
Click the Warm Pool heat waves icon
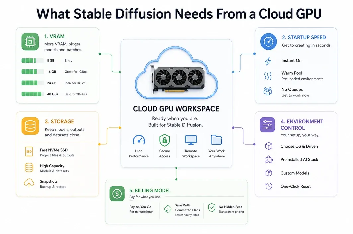click(268, 76)
